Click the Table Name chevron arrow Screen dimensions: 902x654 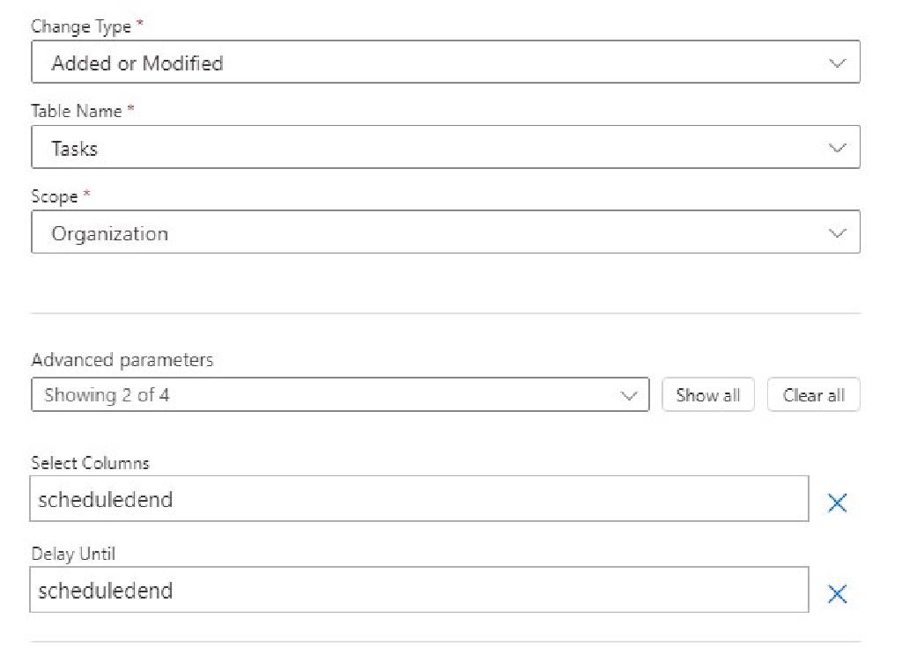click(x=837, y=148)
